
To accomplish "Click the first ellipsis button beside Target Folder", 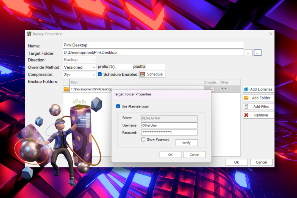I will 248,53.
